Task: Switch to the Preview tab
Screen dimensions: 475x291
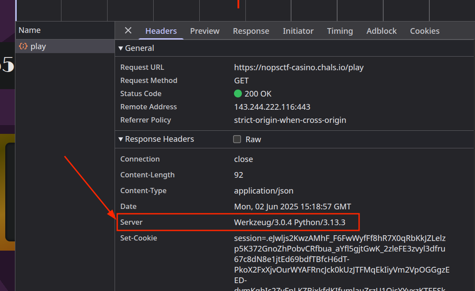Action: pos(205,31)
